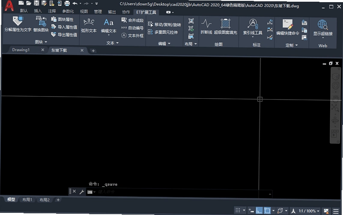The height and width of the screenshot is (215, 343).
Task: Select the ET扩展工具 ribbon tab
Action: pos(146,12)
